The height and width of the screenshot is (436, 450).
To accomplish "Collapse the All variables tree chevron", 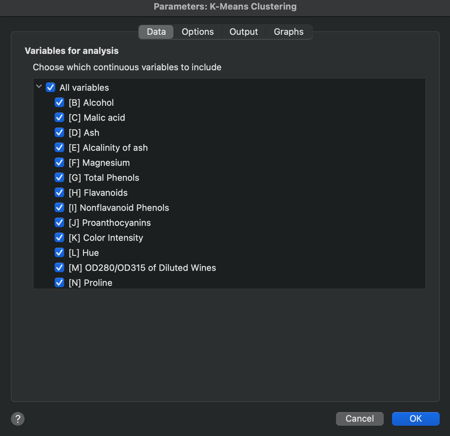I will tap(39, 87).
